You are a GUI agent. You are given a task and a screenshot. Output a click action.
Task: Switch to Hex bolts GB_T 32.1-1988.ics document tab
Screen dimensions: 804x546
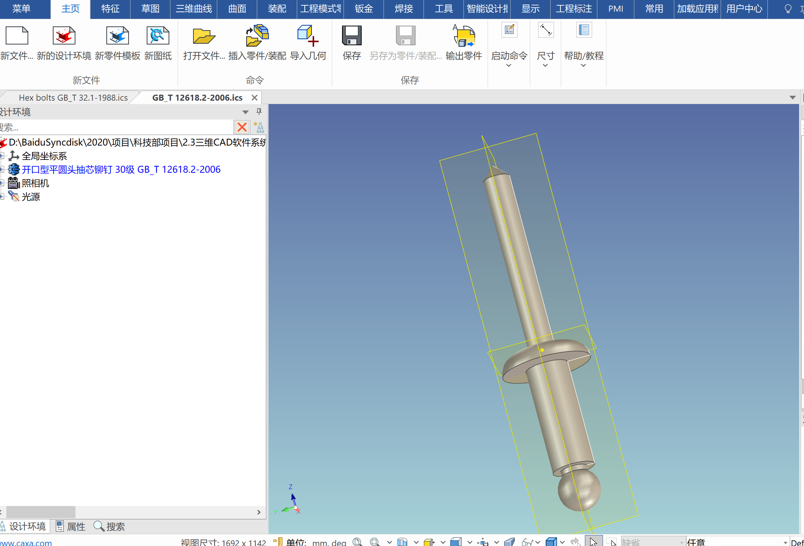pos(73,98)
